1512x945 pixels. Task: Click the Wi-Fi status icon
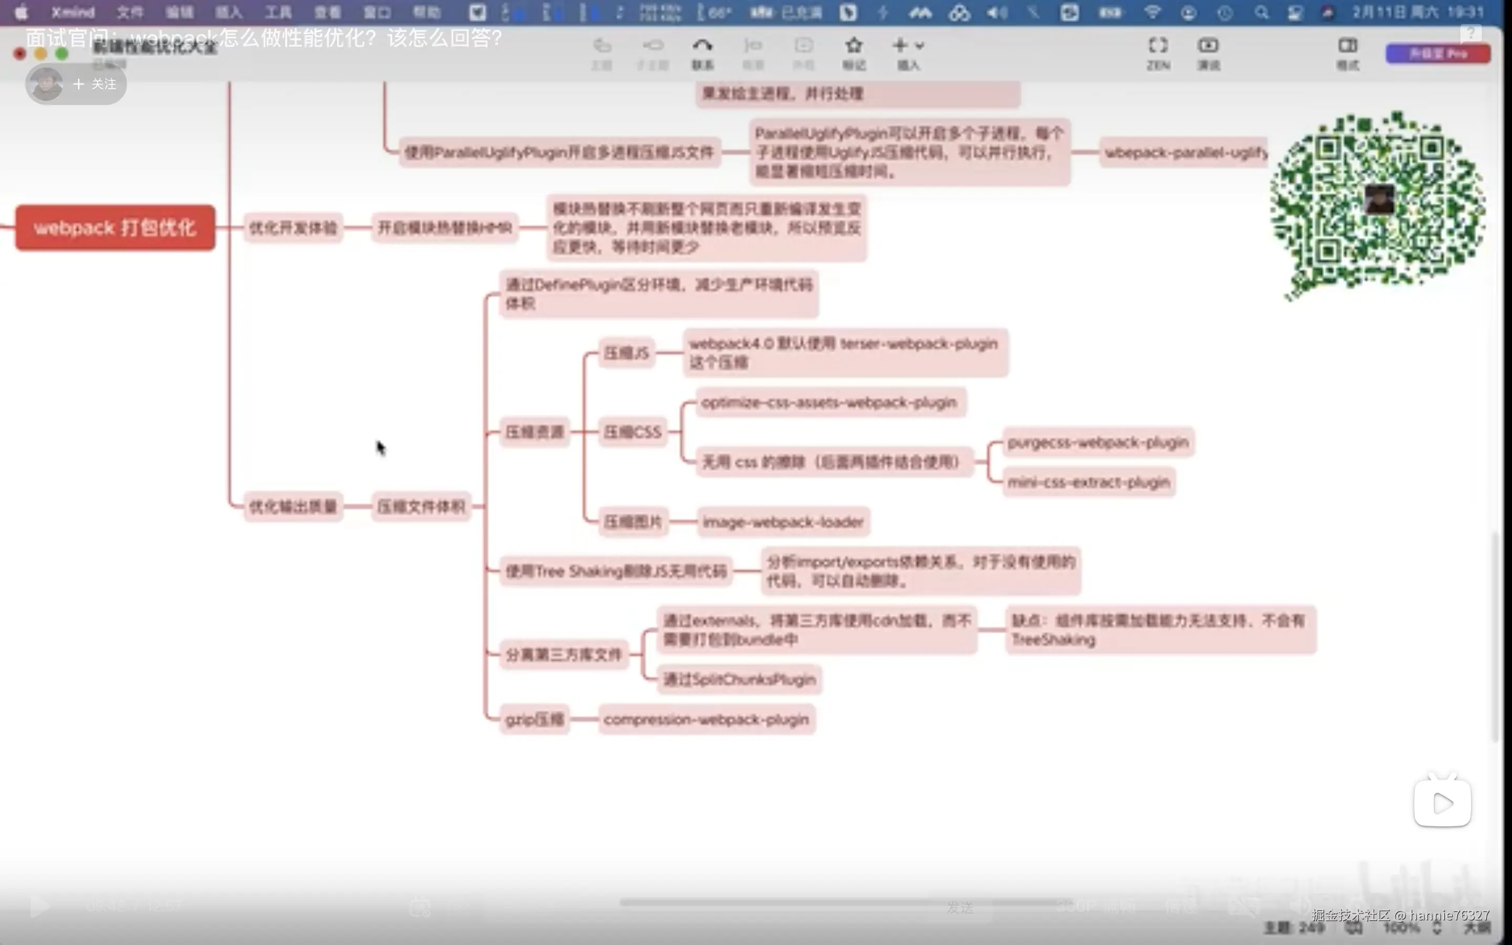tap(1152, 13)
